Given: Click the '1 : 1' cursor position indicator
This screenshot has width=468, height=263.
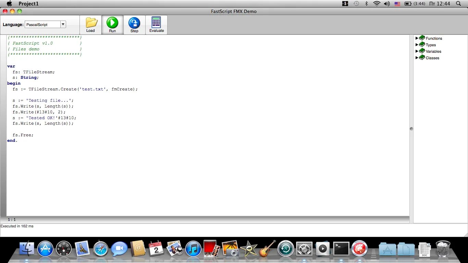Looking at the screenshot, I should (12, 220).
